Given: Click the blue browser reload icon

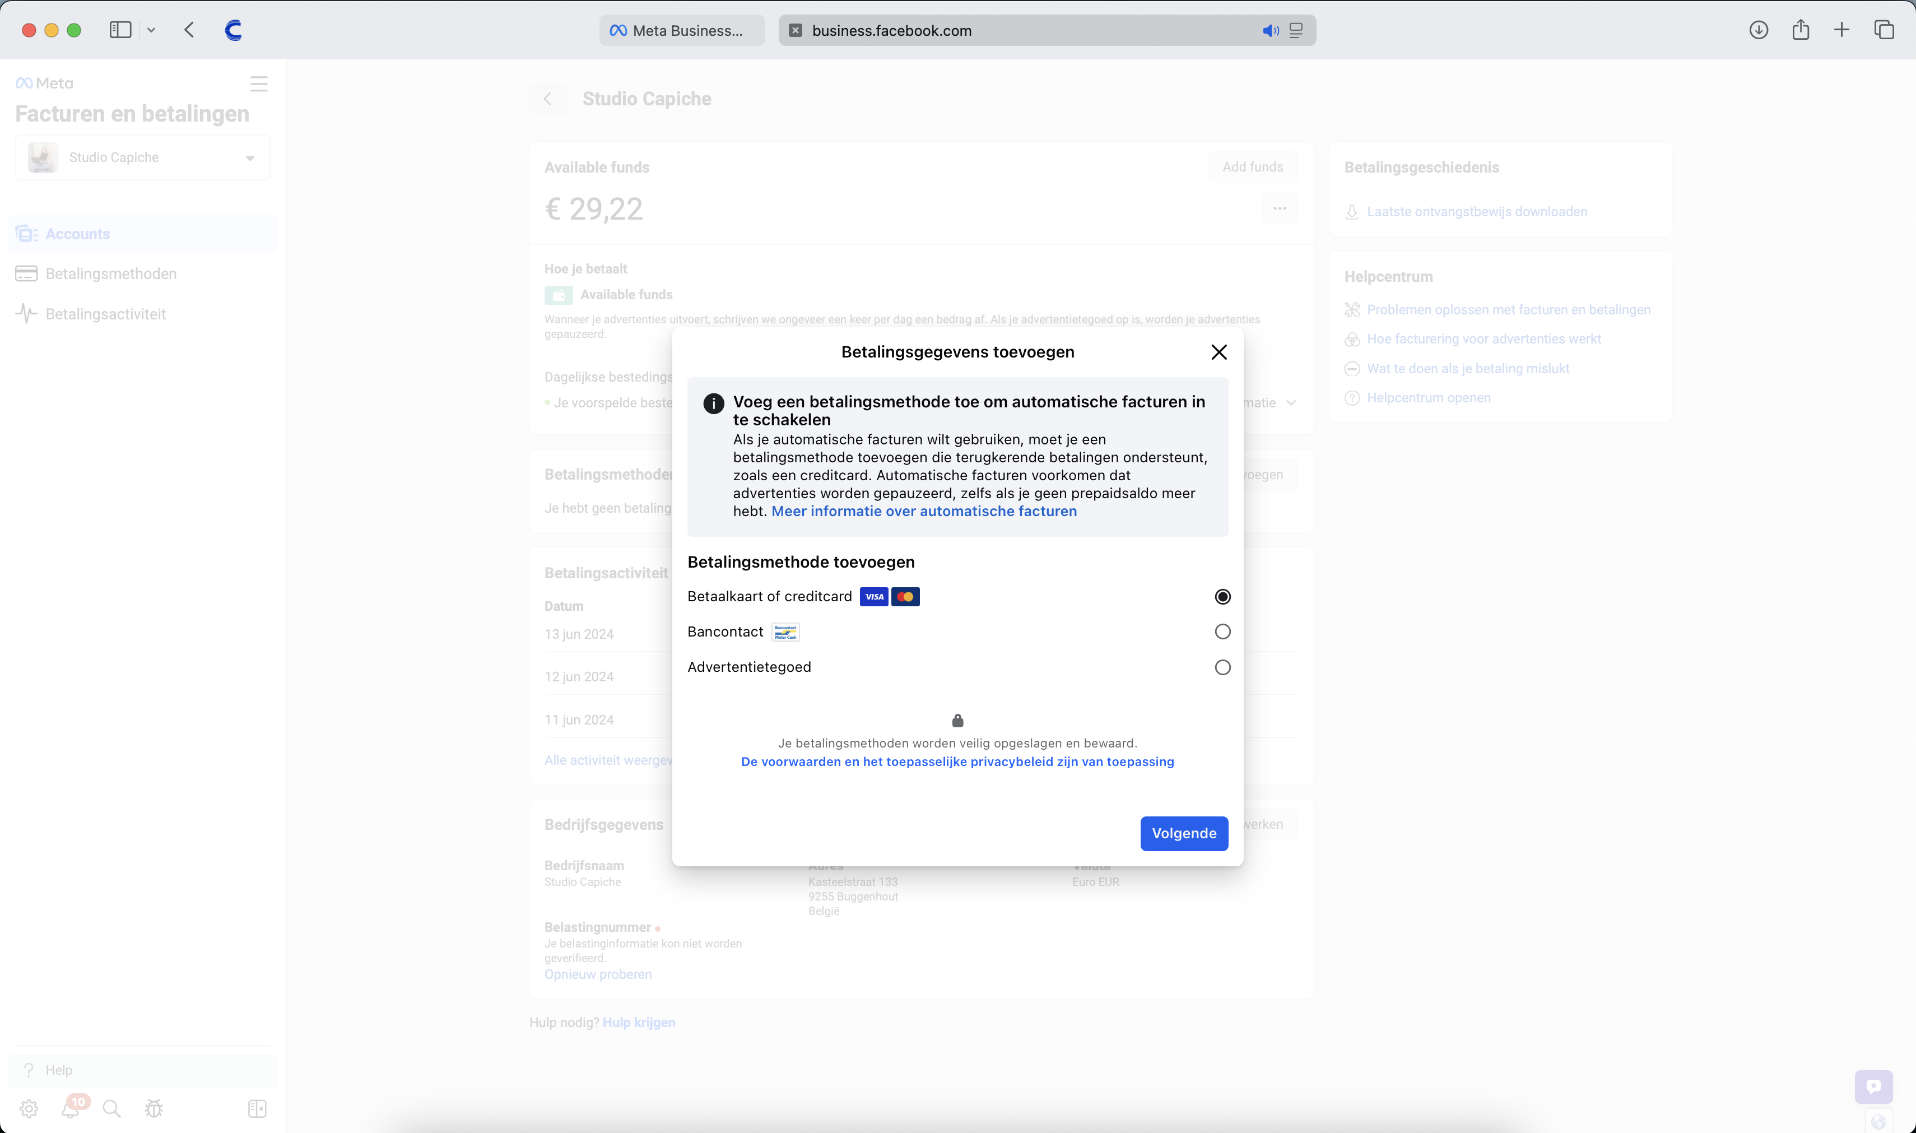Looking at the screenshot, I should click(234, 30).
